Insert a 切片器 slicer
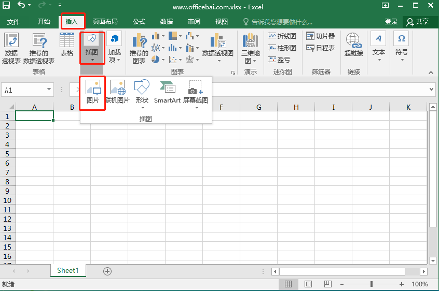The image size is (439, 291). [x=321, y=36]
